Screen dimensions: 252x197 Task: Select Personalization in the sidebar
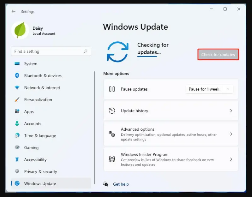(51, 99)
